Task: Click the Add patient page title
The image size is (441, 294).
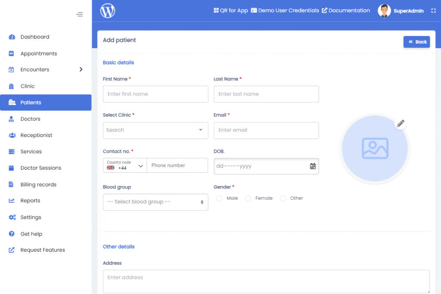Action: 119,40
